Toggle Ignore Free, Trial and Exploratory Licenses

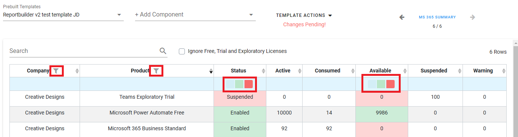pos(182,51)
